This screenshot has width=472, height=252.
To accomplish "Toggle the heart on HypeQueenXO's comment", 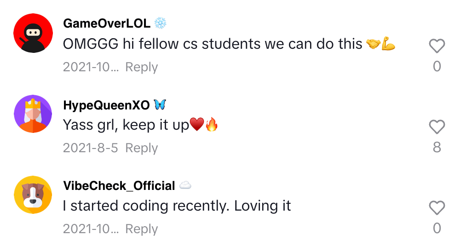I will (437, 127).
